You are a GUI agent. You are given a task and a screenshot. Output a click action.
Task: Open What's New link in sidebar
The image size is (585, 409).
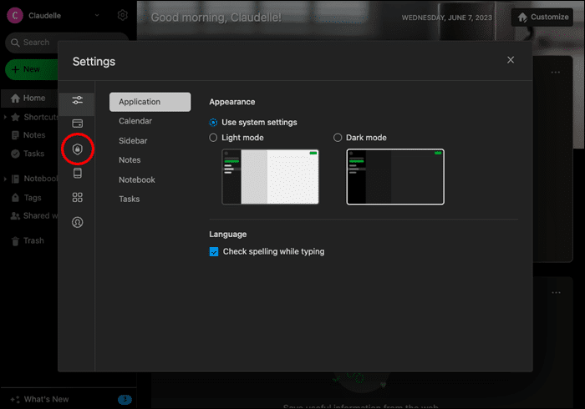click(x=46, y=399)
